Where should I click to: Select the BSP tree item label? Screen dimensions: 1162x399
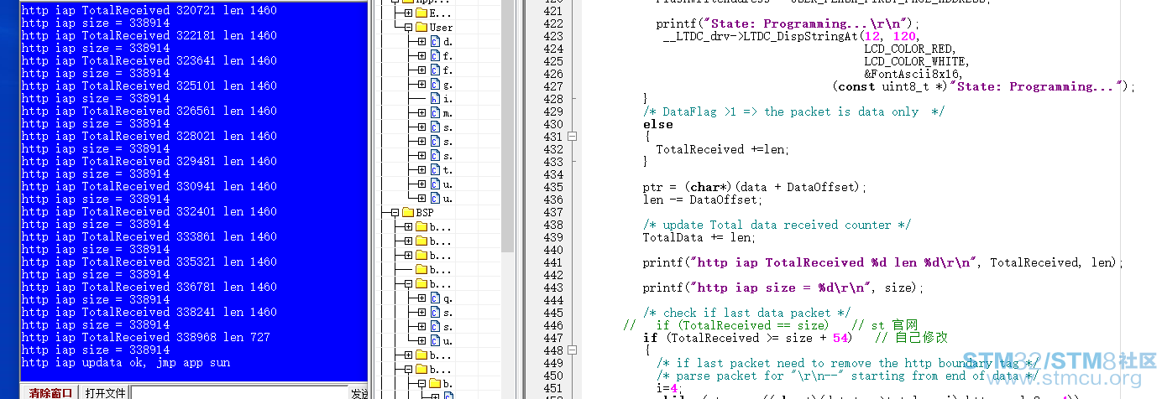[425, 213]
